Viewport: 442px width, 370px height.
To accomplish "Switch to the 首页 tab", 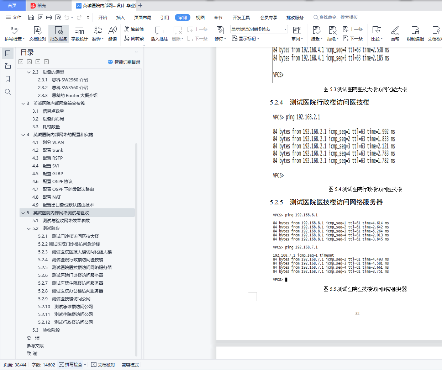I will tap(12, 5).
